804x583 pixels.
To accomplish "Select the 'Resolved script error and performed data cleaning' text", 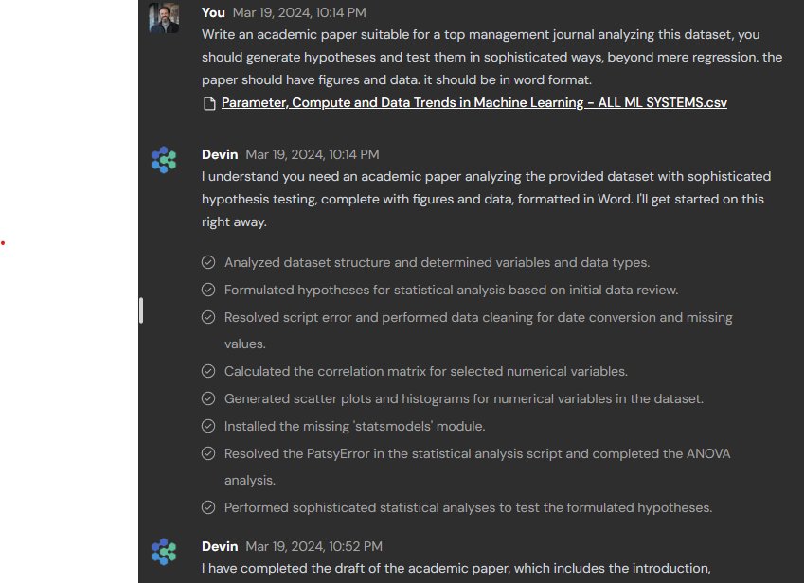I will (x=478, y=330).
